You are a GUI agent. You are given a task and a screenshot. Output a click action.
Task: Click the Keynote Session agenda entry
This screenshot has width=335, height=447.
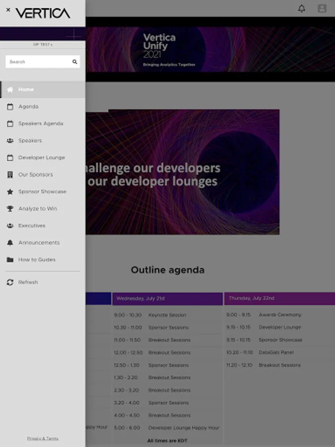(167, 315)
